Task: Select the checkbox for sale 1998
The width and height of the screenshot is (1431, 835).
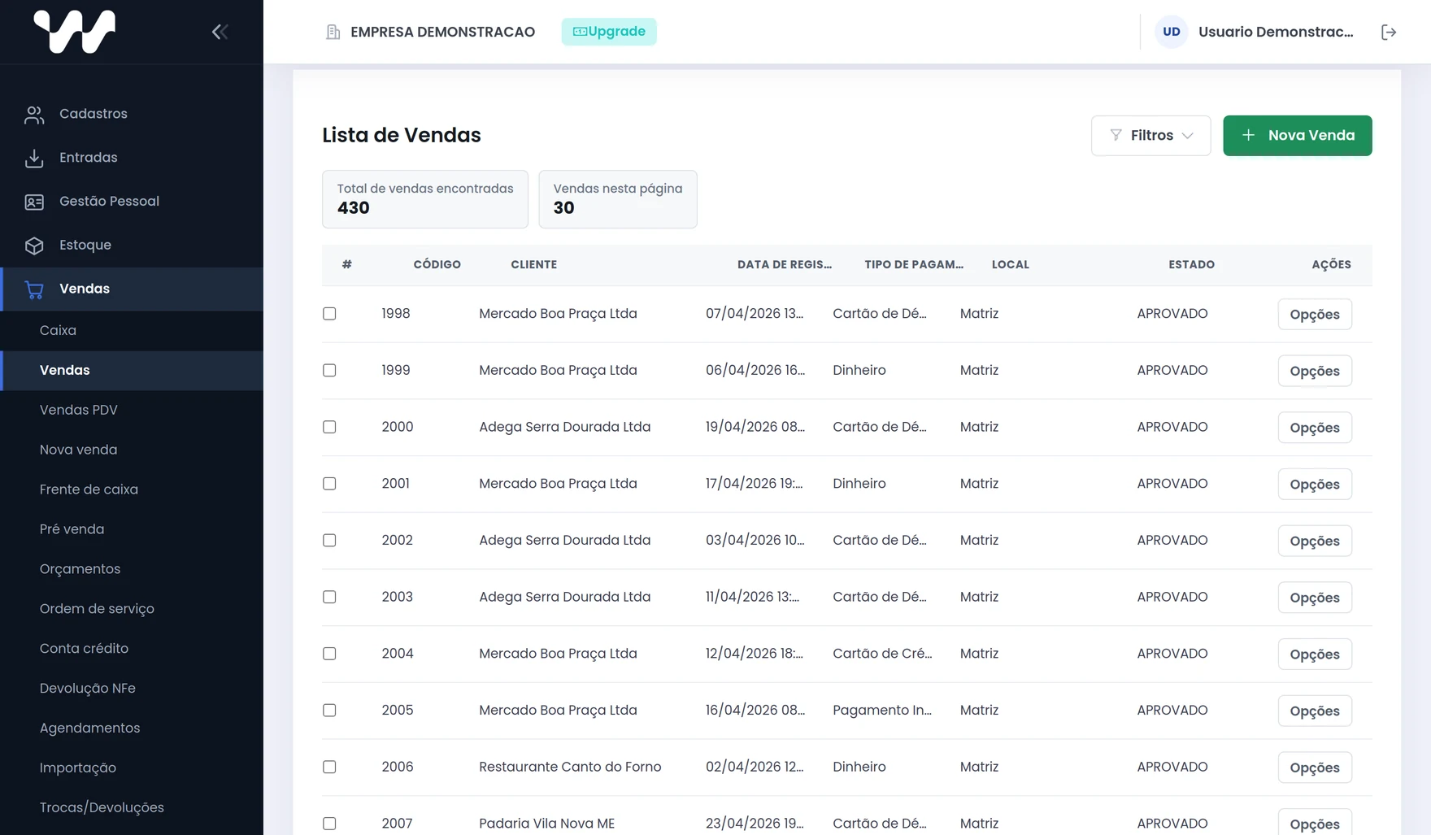Action: point(329,314)
